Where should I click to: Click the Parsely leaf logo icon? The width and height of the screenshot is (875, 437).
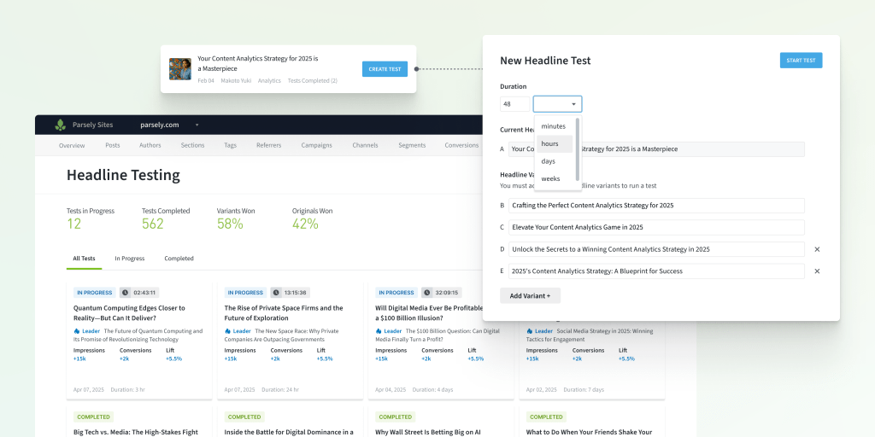click(60, 125)
